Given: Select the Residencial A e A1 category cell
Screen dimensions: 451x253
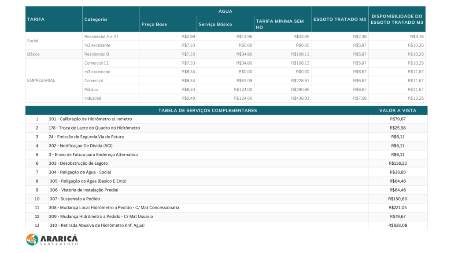Looking at the screenshot, I should (101, 36).
